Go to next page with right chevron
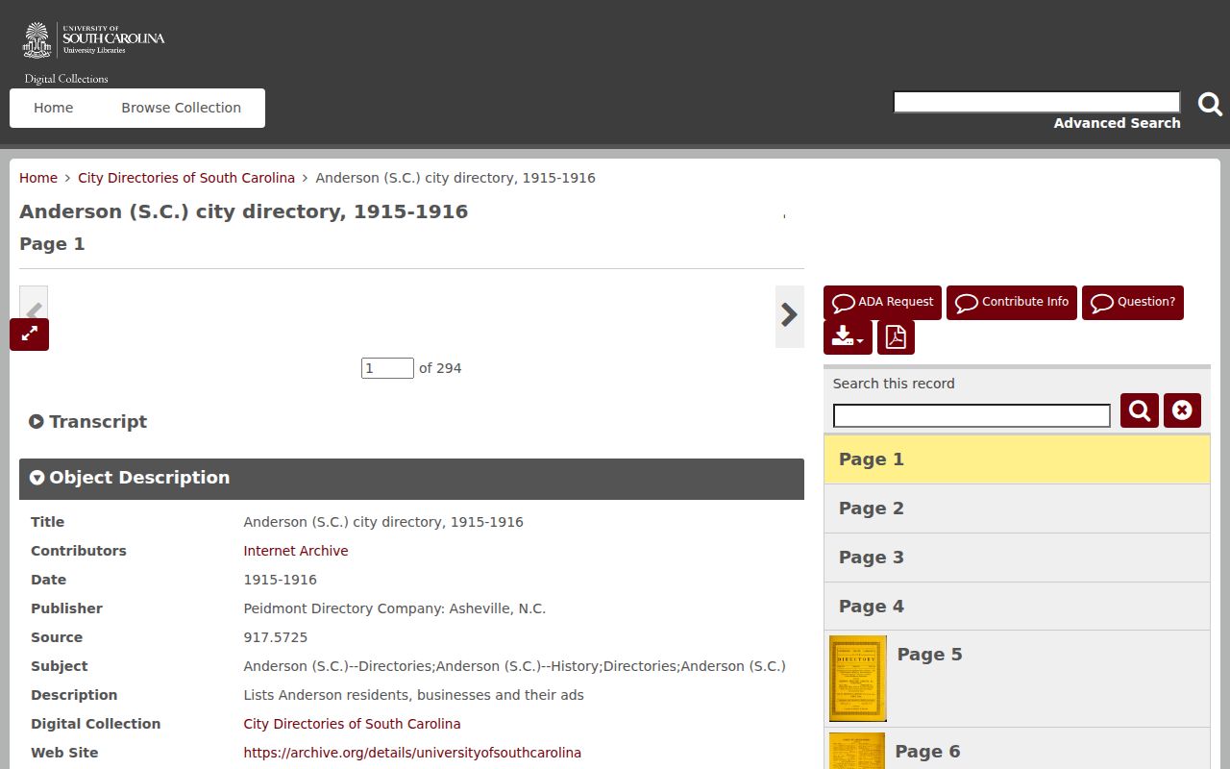 click(790, 316)
